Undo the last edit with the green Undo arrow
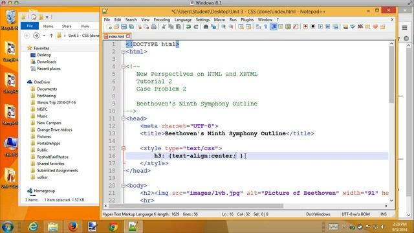This screenshot has height=233, width=414. coord(188,27)
